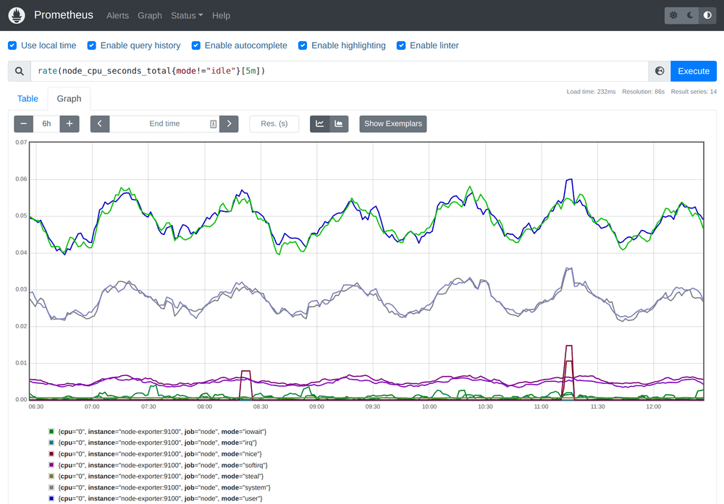The image size is (724, 504).
Task: Click the Resolution: 86s stat
Action: (x=643, y=92)
